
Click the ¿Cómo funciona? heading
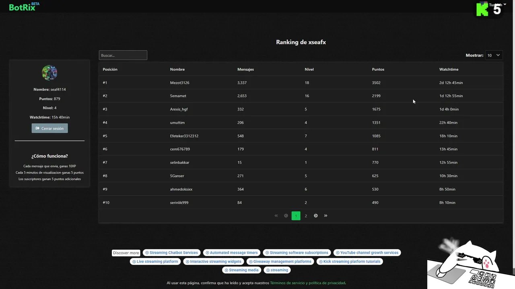pyautogui.click(x=49, y=156)
